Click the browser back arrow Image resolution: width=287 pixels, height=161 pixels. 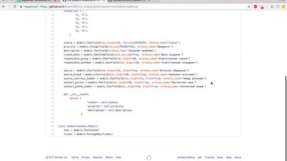coord(4,7)
